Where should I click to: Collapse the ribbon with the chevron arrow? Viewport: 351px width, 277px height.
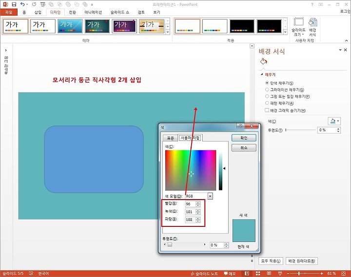click(x=346, y=40)
